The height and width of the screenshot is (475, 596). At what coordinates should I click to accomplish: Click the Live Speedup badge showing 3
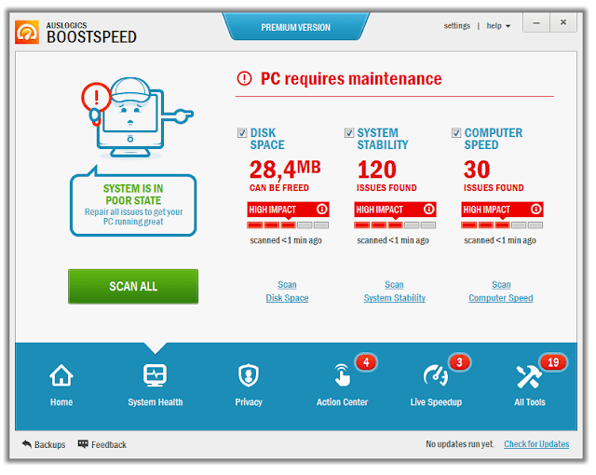(x=459, y=362)
